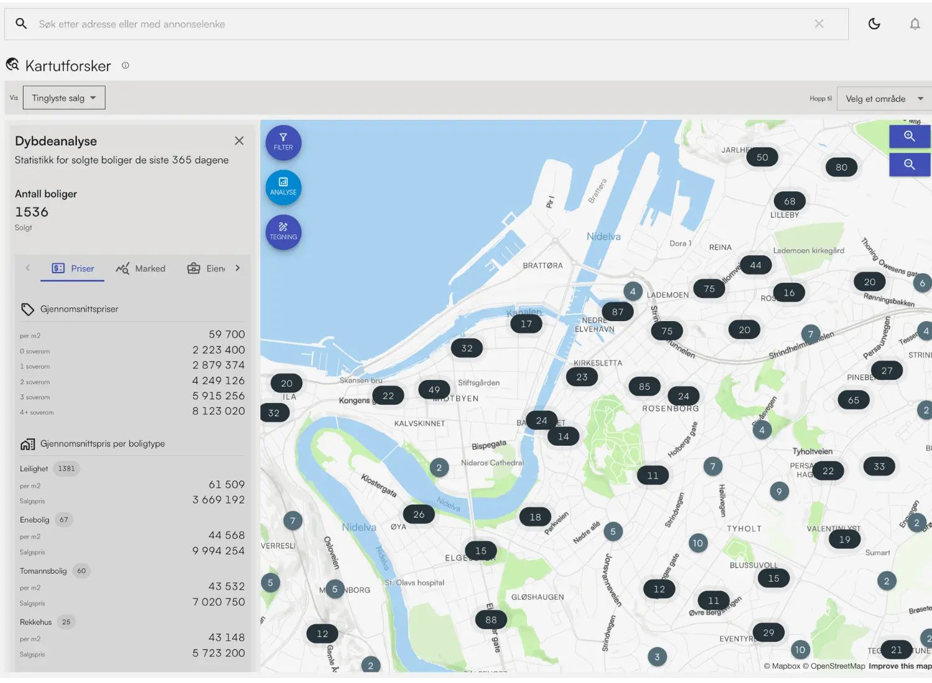Switch to the Marked tab
Viewport: 932px width, 683px height.
coord(141,268)
